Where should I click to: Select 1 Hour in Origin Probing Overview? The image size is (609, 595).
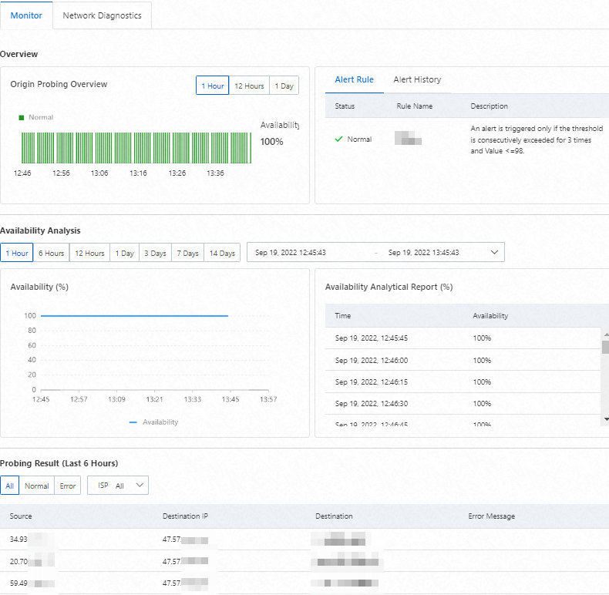tap(212, 86)
